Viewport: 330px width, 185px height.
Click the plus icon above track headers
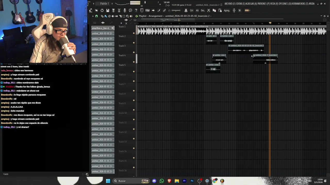[121, 23]
